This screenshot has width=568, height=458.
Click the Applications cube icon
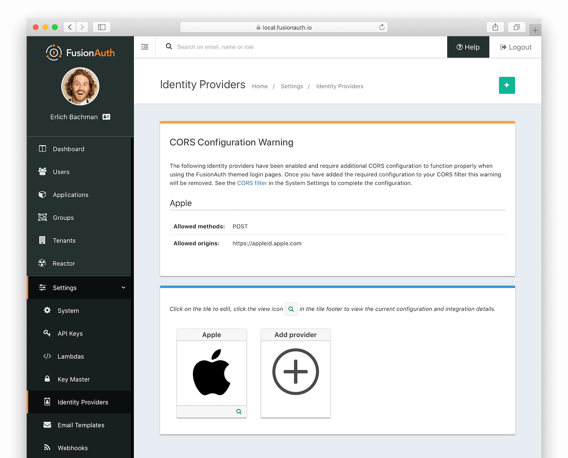pyautogui.click(x=42, y=194)
